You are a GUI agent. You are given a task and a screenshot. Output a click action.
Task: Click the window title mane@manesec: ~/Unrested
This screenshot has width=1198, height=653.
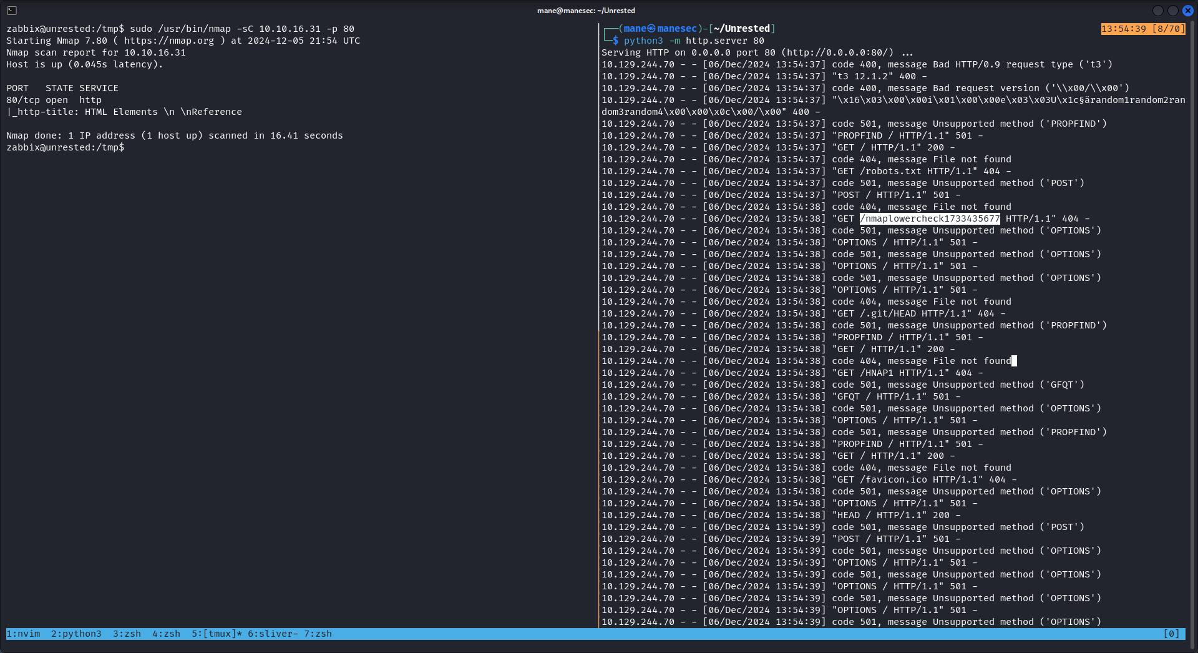coord(586,11)
